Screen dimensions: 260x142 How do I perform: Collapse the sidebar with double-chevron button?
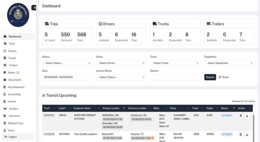(34, 8)
